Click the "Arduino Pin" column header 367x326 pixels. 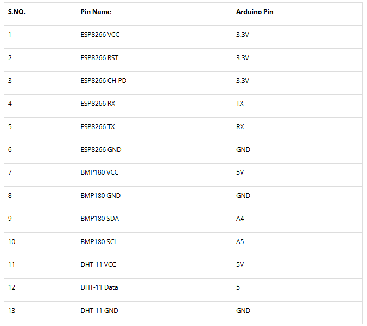[255, 12]
